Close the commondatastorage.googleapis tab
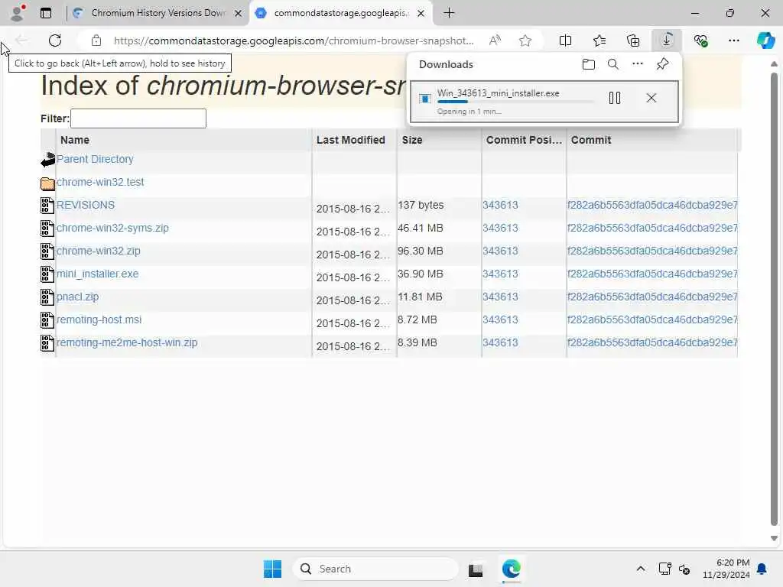 coord(421,14)
